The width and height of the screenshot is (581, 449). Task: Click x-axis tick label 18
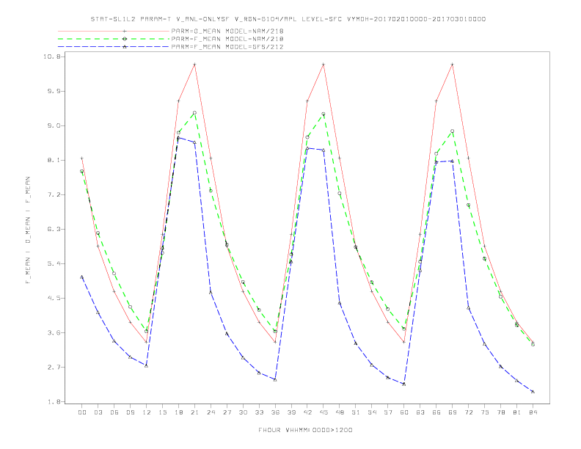[178, 412]
